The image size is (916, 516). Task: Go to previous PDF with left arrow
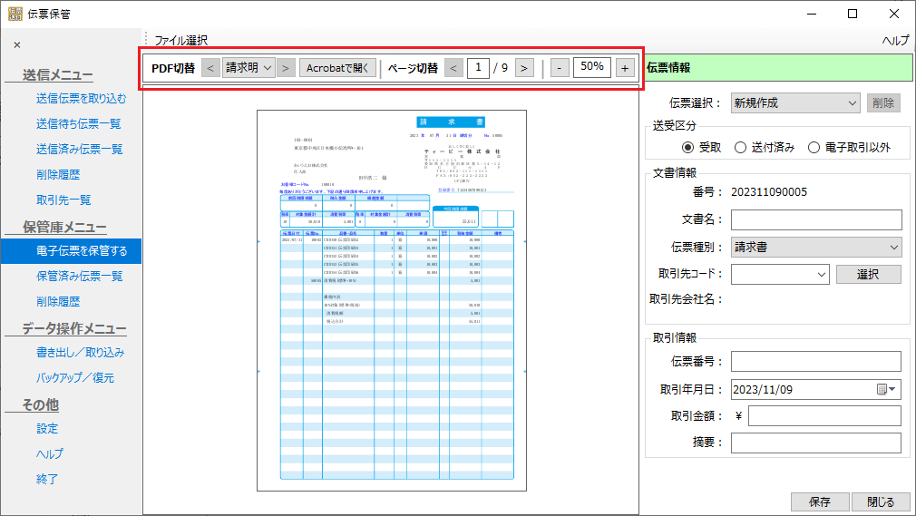coord(209,68)
